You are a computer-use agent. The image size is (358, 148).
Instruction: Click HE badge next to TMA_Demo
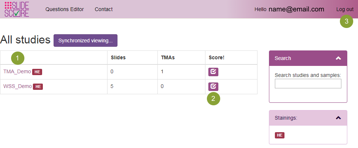pos(37,72)
